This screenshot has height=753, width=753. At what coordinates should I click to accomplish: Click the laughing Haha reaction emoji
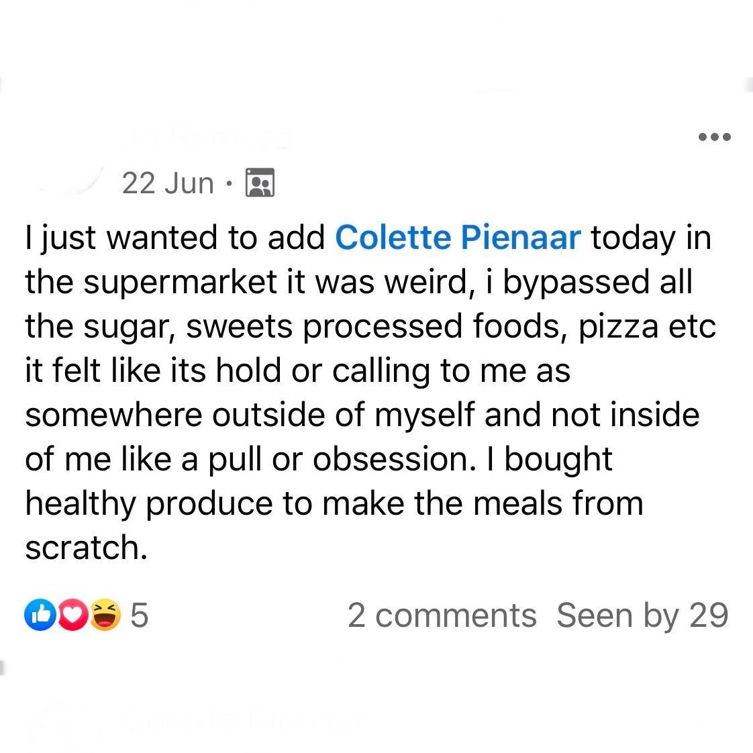click(104, 615)
